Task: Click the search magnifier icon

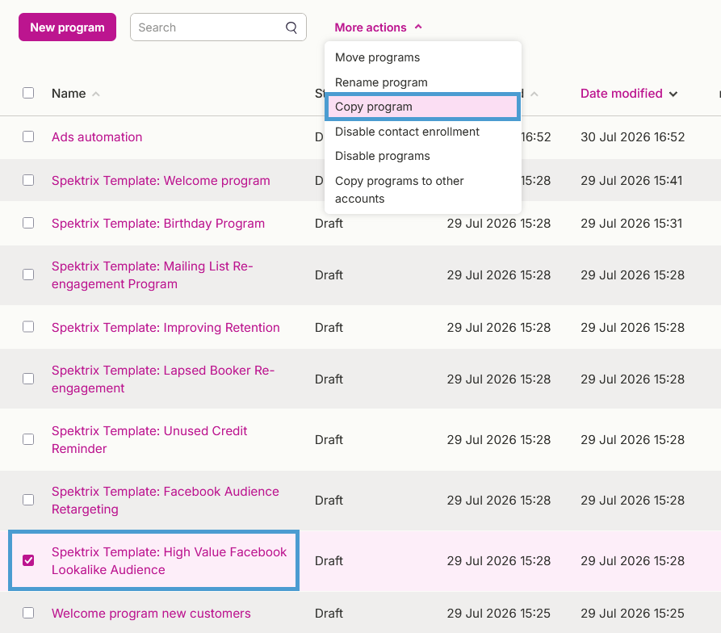Action: (x=291, y=27)
